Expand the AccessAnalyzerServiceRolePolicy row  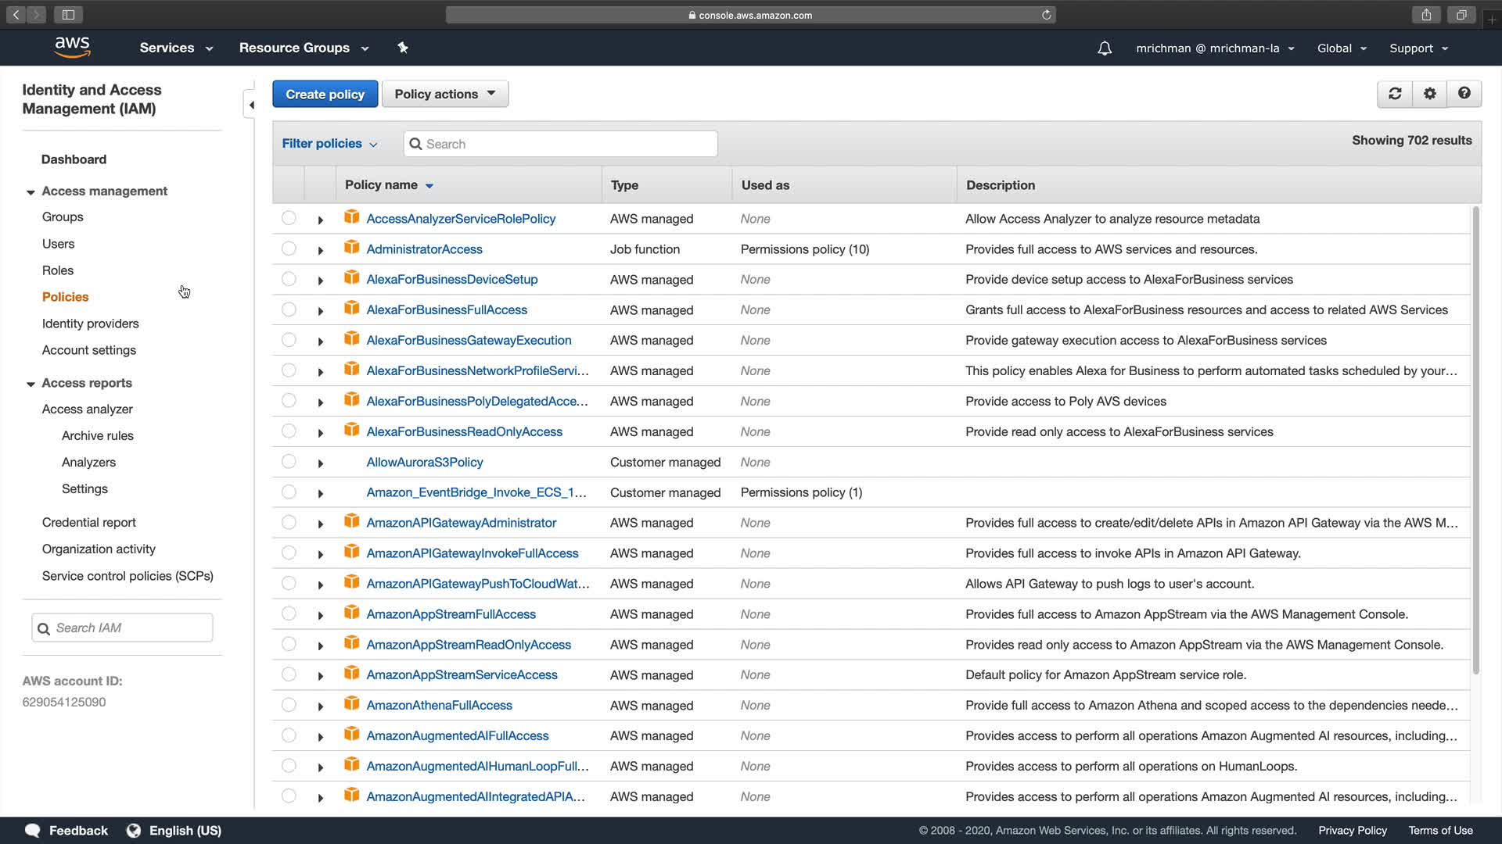[x=320, y=220]
